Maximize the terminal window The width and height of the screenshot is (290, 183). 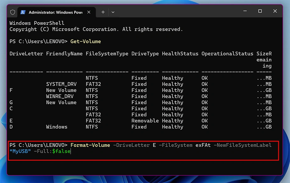260,11
